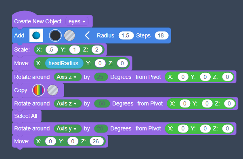
Task: Edit pivot X in 25-degree rotate block
Action: coord(183,77)
